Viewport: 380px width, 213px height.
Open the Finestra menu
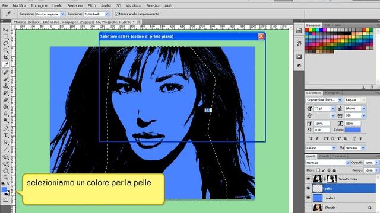pyautogui.click(x=153, y=5)
